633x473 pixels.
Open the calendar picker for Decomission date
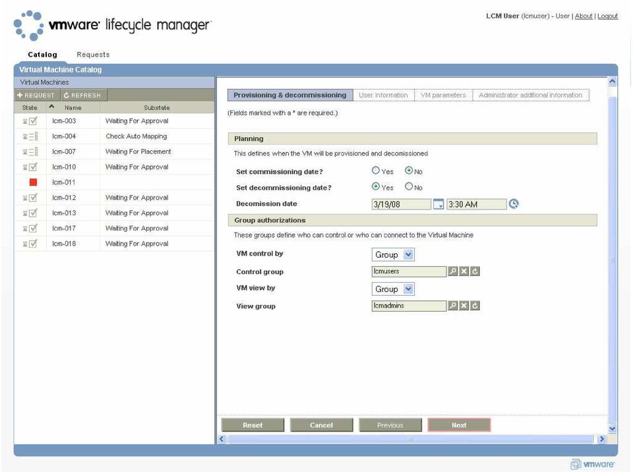pos(438,204)
